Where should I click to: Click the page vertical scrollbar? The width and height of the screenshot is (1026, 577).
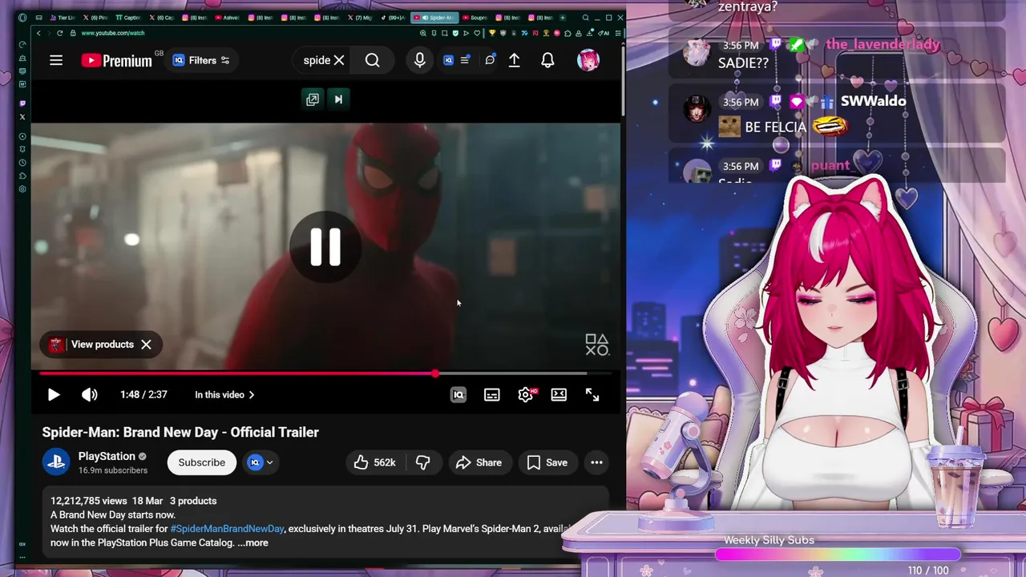click(x=623, y=80)
